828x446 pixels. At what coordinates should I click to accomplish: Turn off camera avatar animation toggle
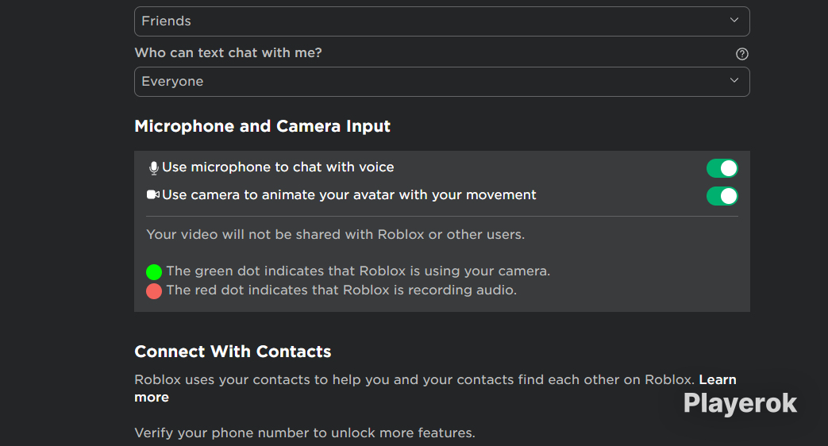coord(722,196)
